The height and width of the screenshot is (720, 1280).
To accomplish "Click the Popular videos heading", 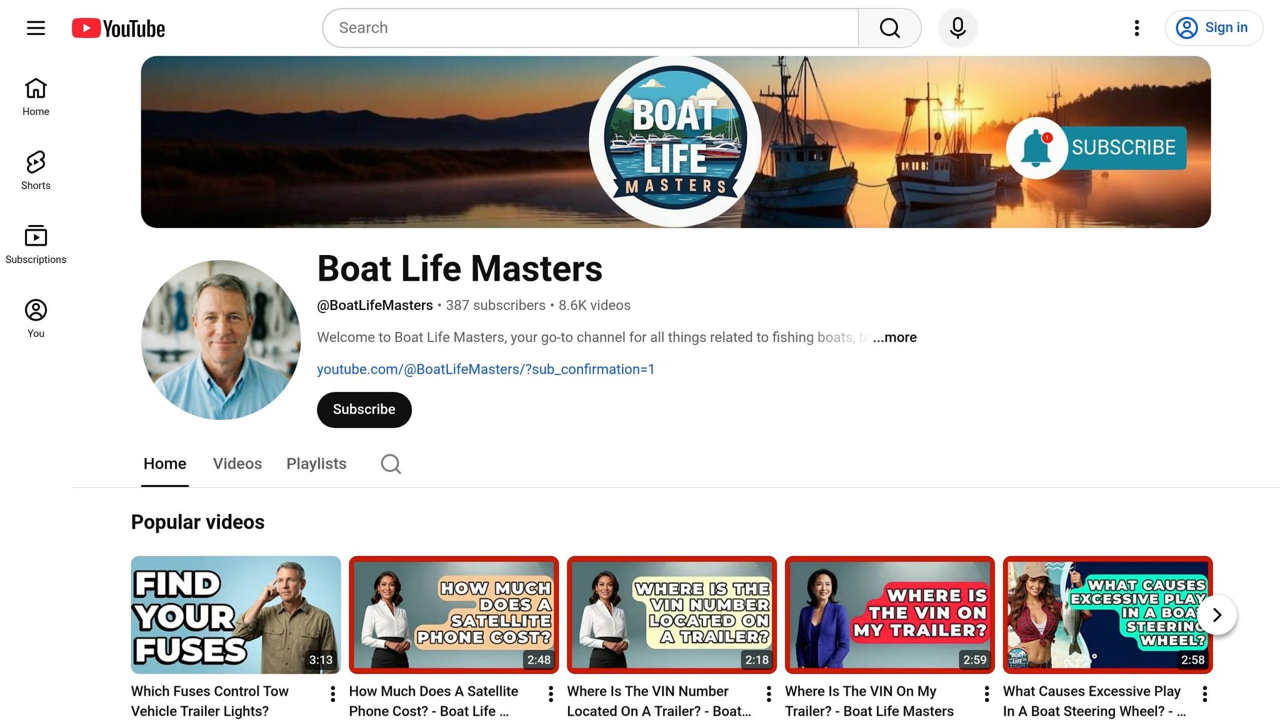I will pyautogui.click(x=197, y=522).
